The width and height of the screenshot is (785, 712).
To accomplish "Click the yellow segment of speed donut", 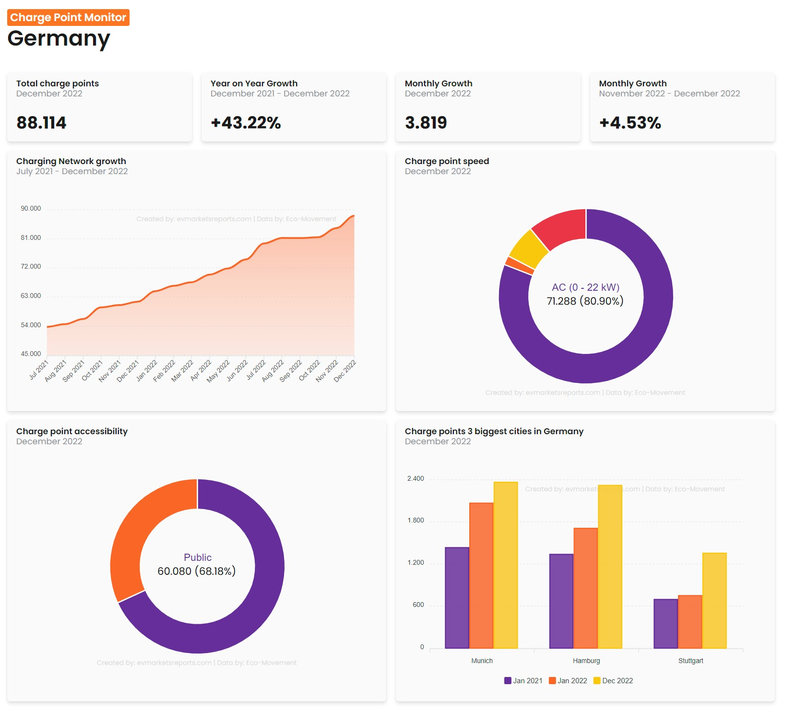I will [528, 250].
